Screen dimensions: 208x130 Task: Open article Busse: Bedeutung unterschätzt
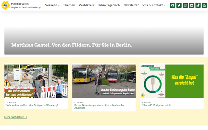(x=99, y=106)
